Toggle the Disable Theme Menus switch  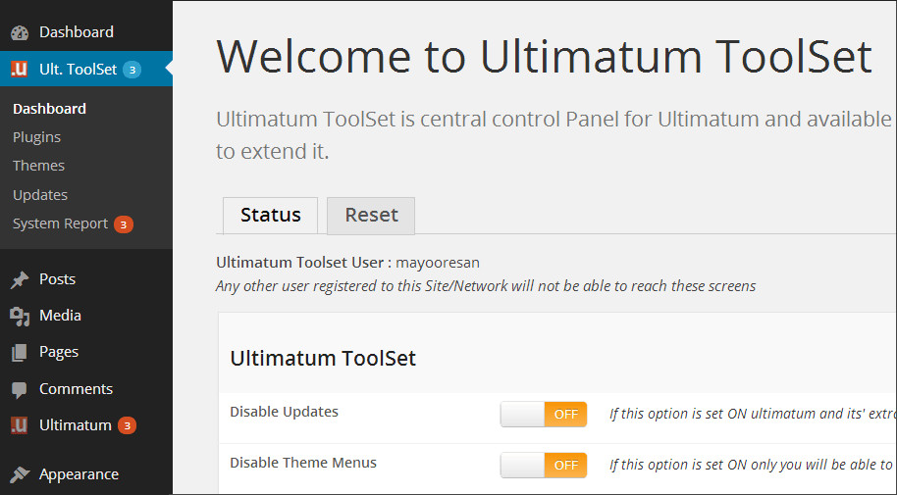pyautogui.click(x=544, y=465)
